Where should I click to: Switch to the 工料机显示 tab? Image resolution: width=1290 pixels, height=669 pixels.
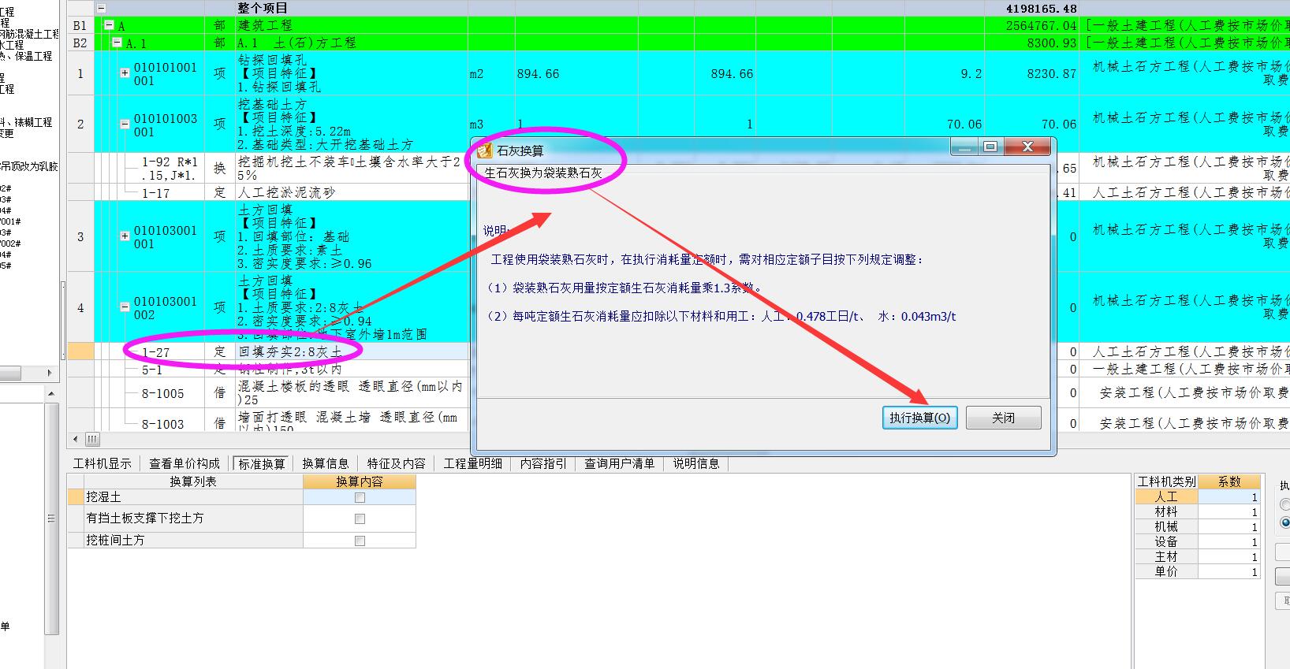tap(103, 463)
